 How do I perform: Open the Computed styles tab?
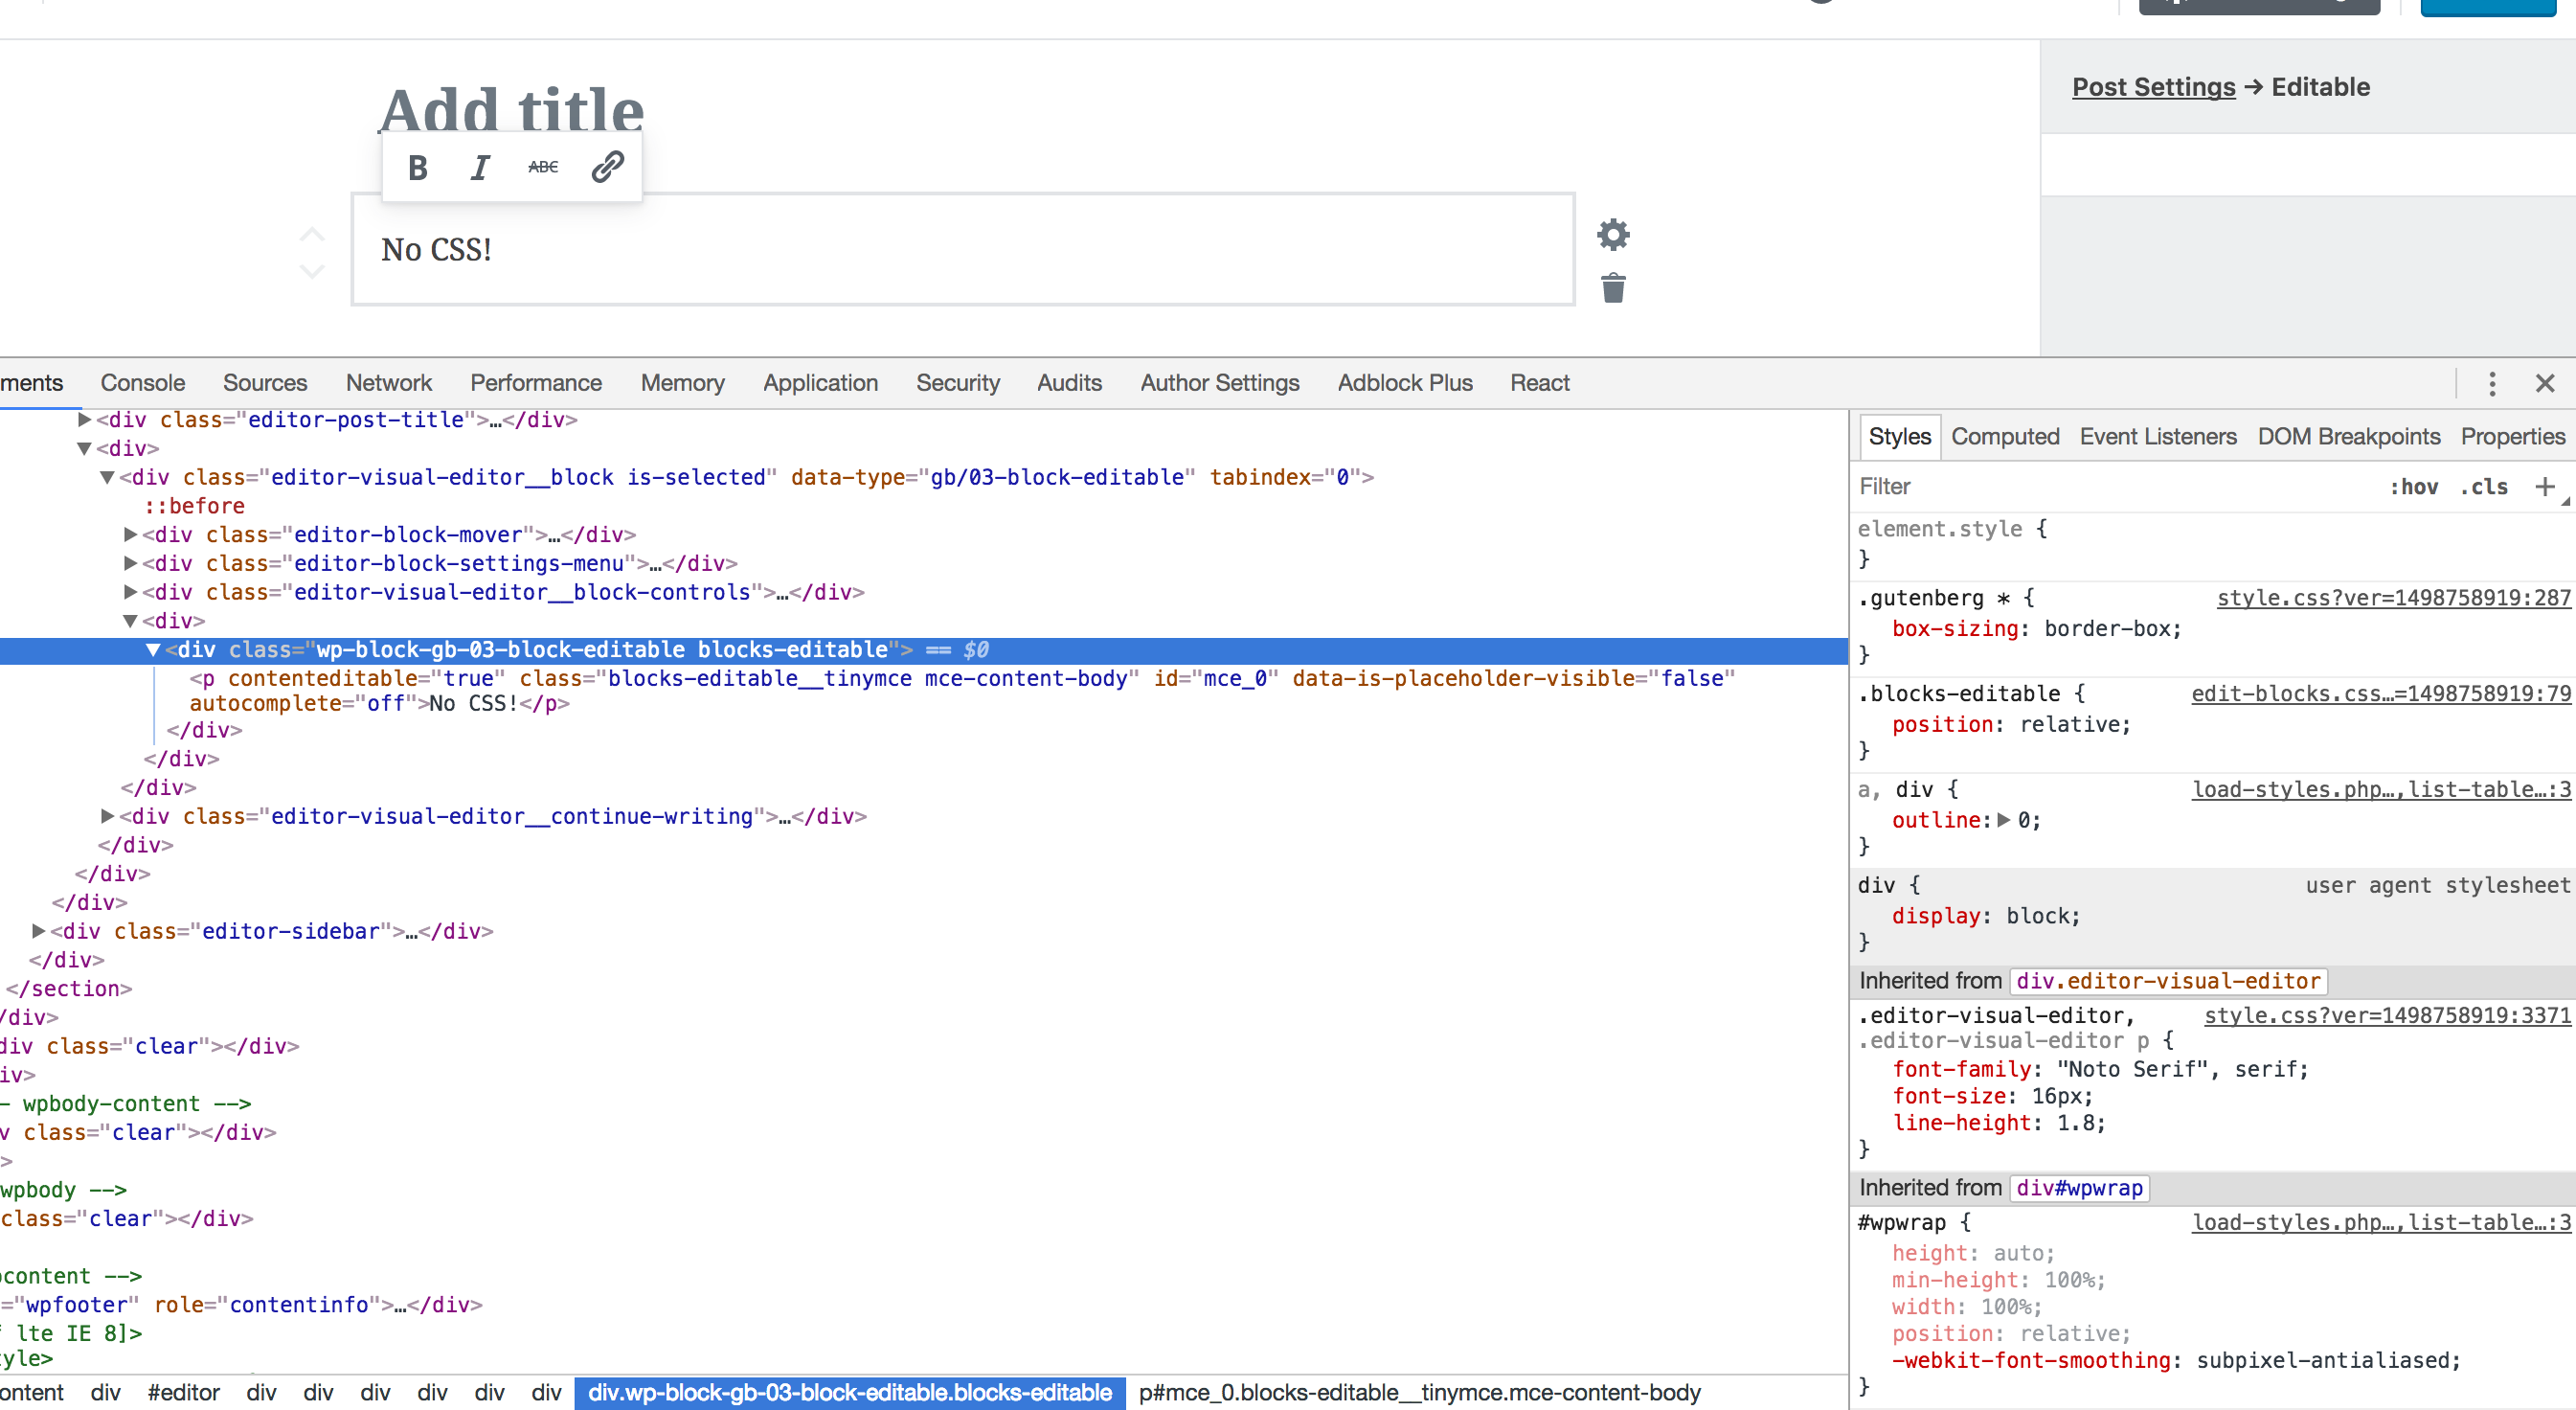[x=2004, y=437]
